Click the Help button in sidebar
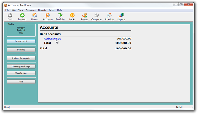 tap(21, 82)
